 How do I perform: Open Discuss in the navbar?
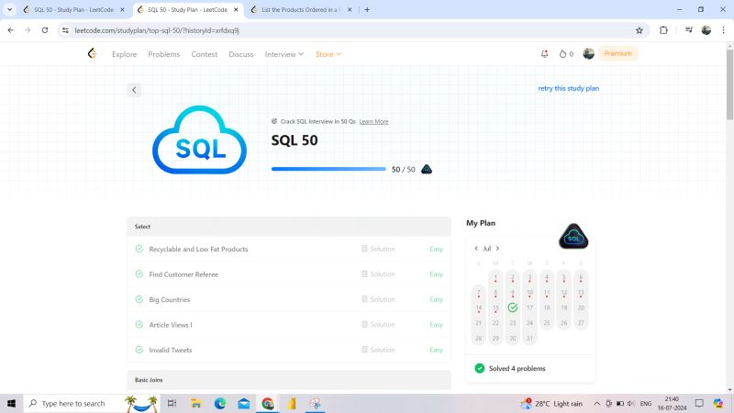(x=241, y=54)
